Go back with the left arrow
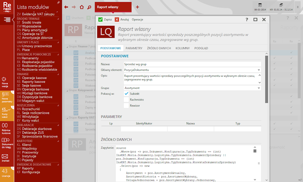Screen dimensions: 303x182 point(66,7)
